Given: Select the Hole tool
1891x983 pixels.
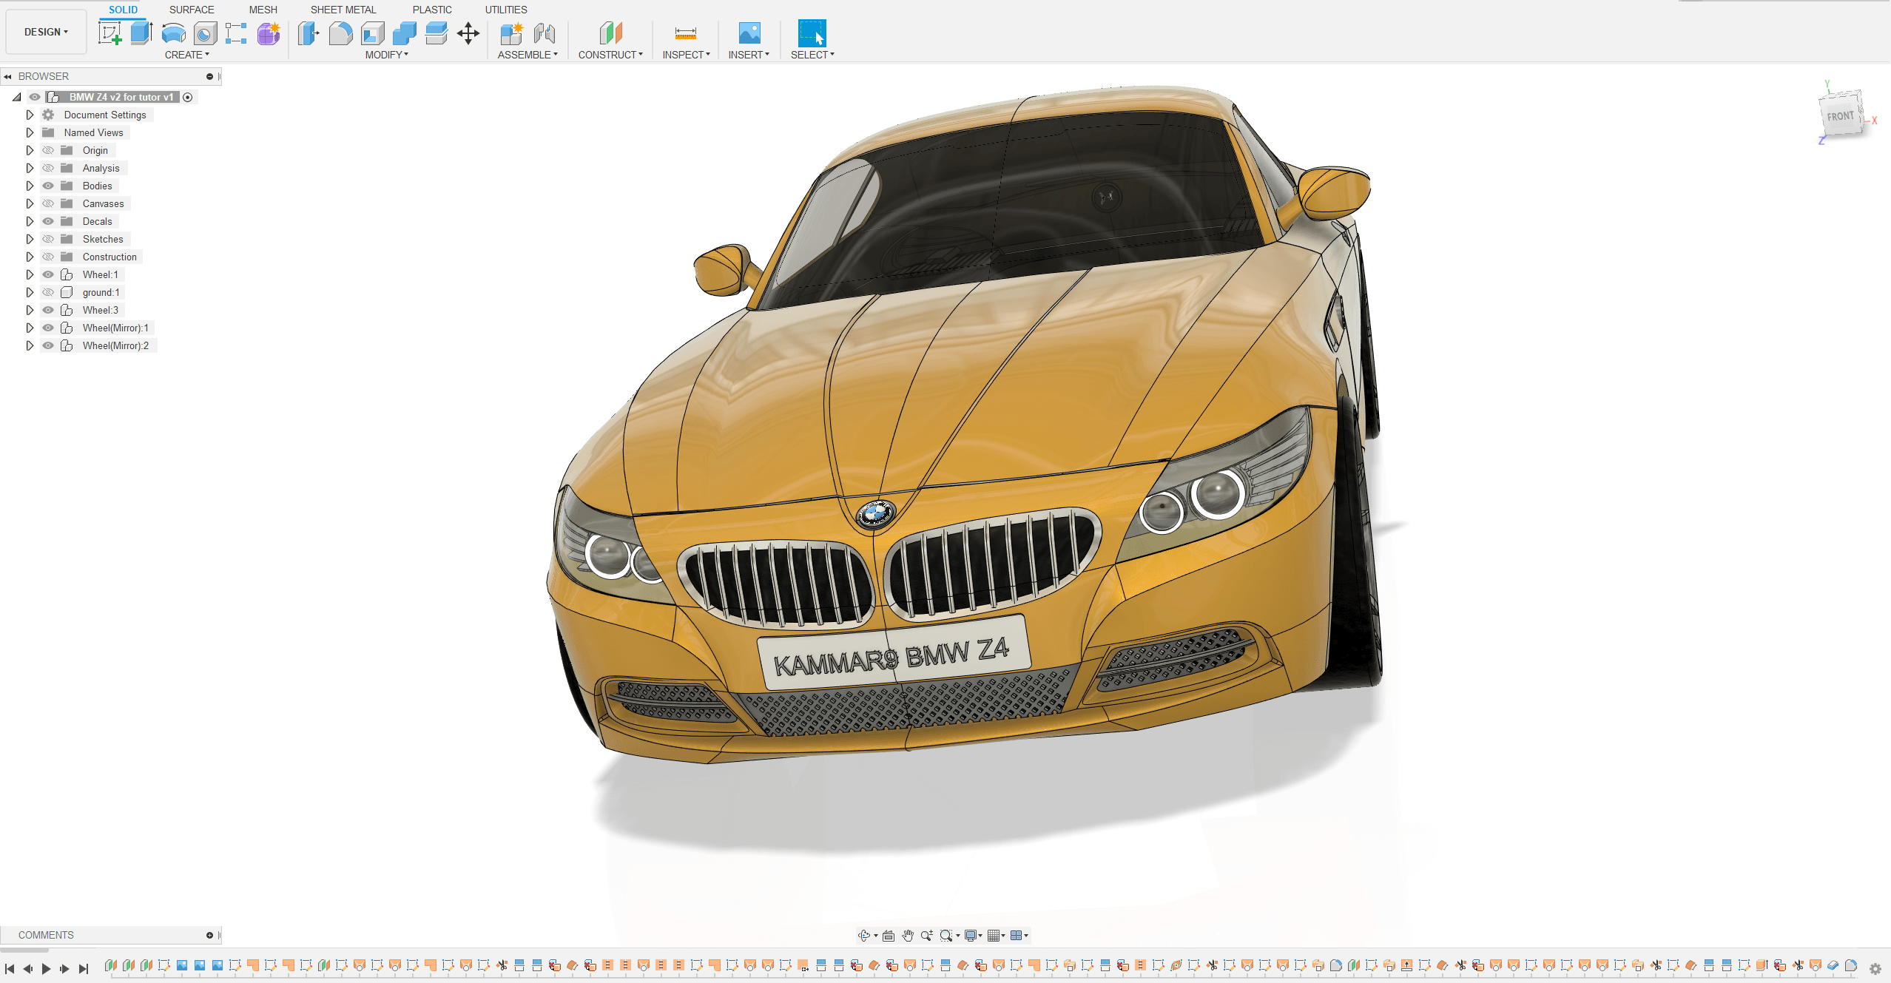Looking at the screenshot, I should coord(206,33).
